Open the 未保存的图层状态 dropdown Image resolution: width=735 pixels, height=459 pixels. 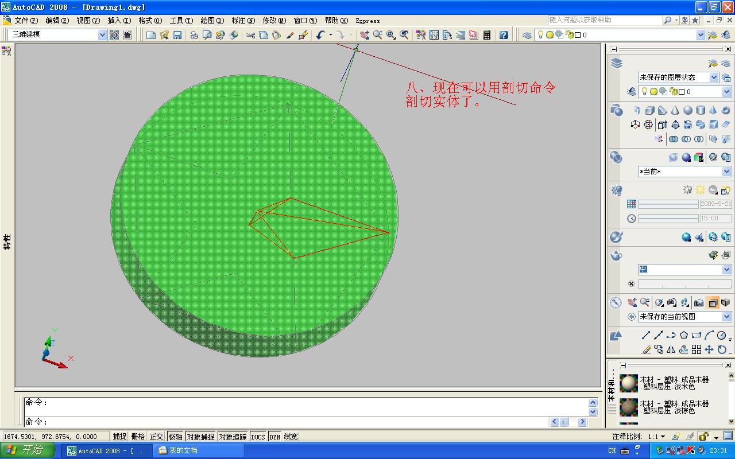point(714,77)
